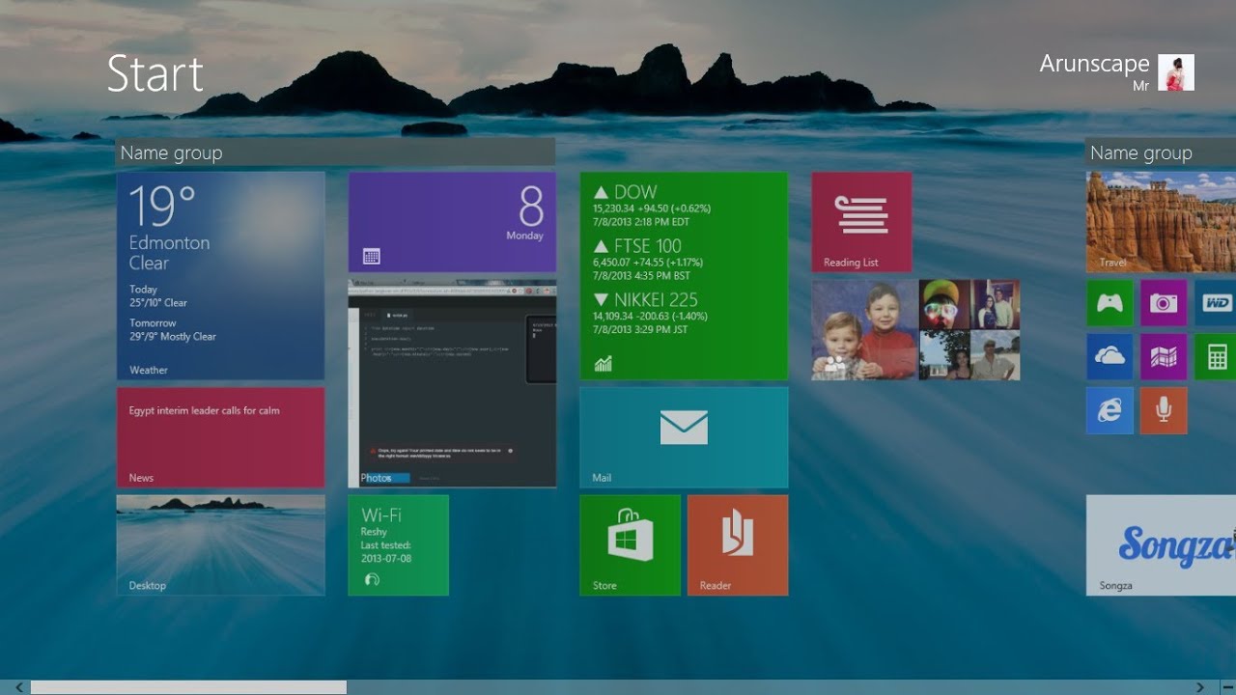Open the Arunscape user account menu
Viewport: 1236px width, 695px height.
(x=1116, y=72)
